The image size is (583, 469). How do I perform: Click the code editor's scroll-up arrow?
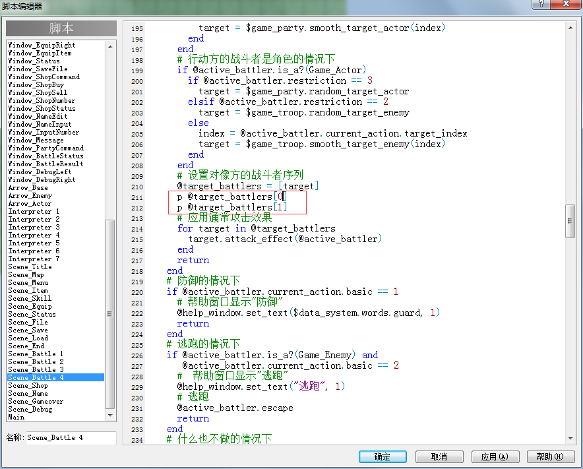tap(570, 28)
